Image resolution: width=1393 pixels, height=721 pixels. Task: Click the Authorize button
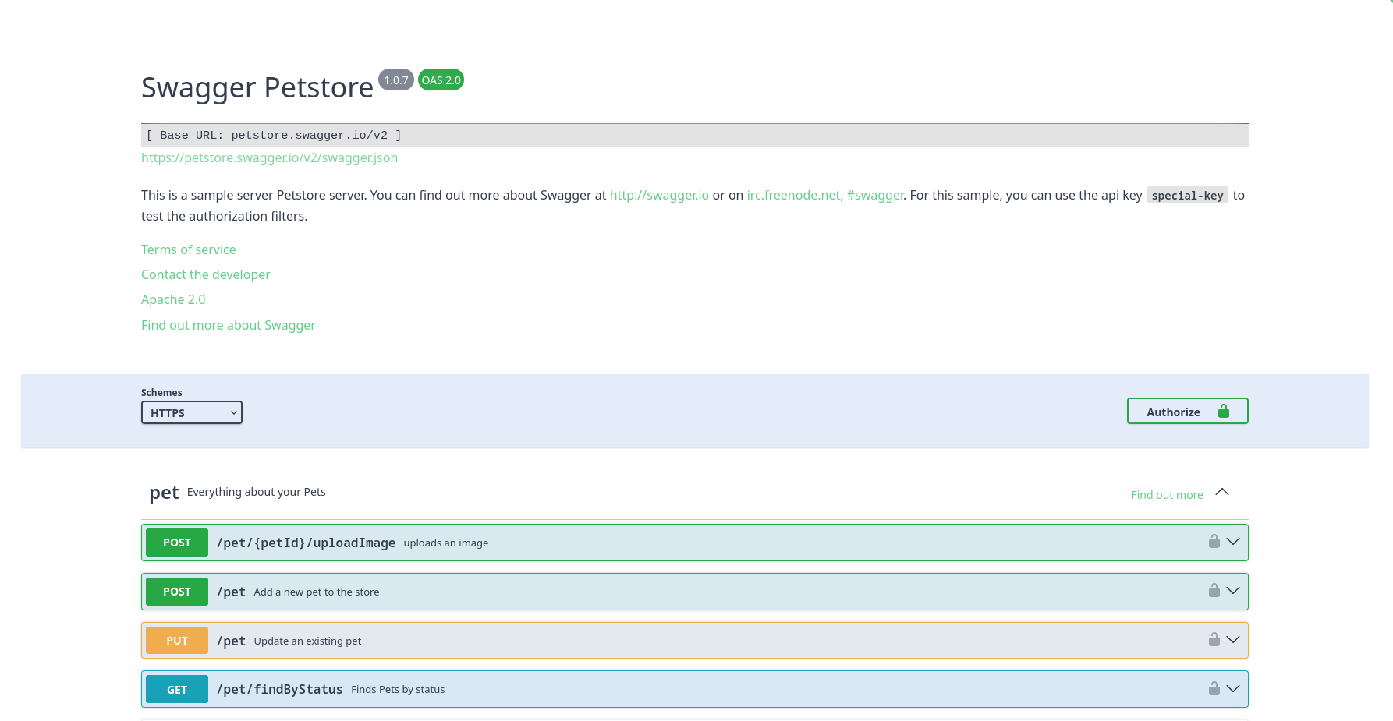coord(1187,411)
